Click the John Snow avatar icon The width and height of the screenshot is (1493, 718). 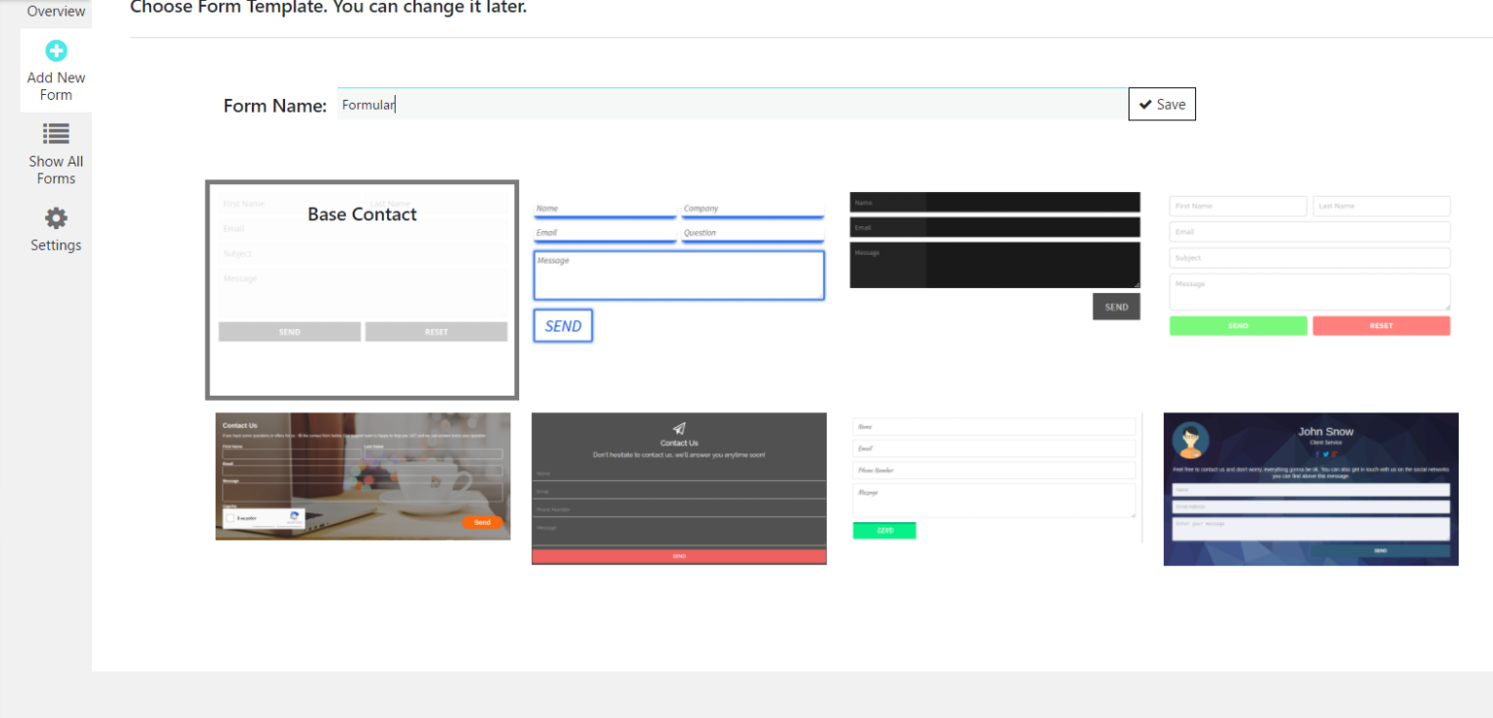(x=1190, y=441)
